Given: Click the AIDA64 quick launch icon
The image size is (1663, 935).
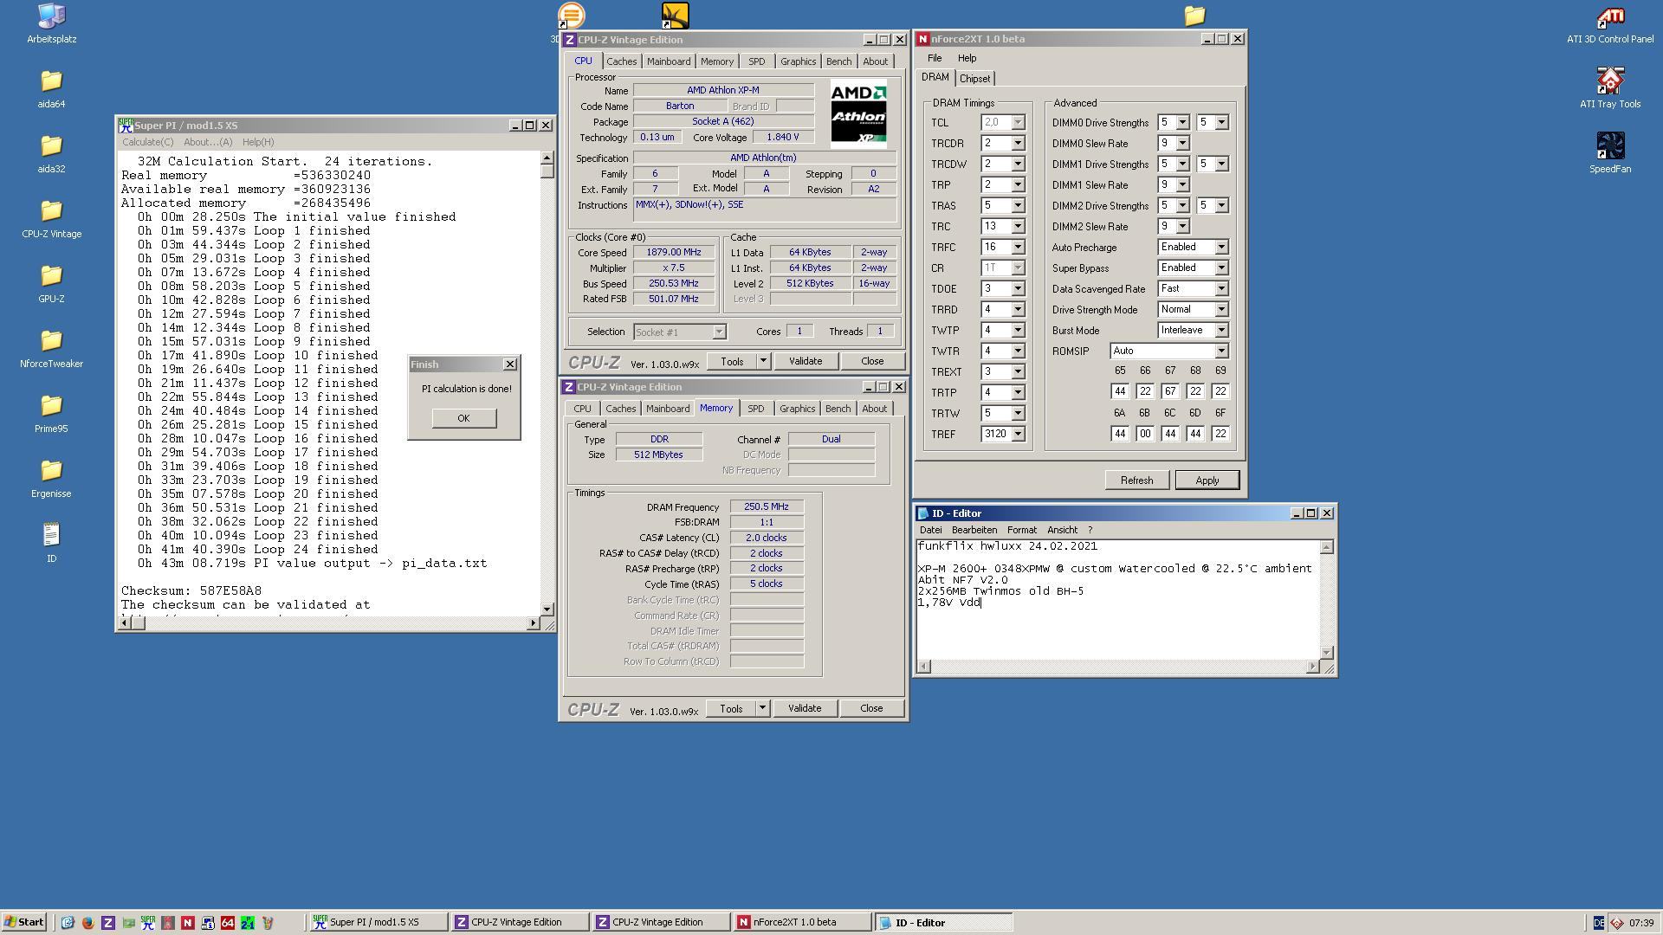Looking at the screenshot, I should click(227, 923).
